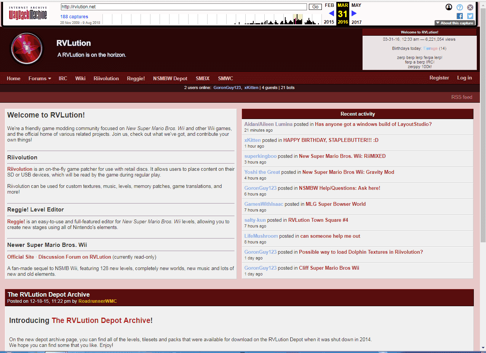Click the capture history timeline graph

tap(212, 19)
